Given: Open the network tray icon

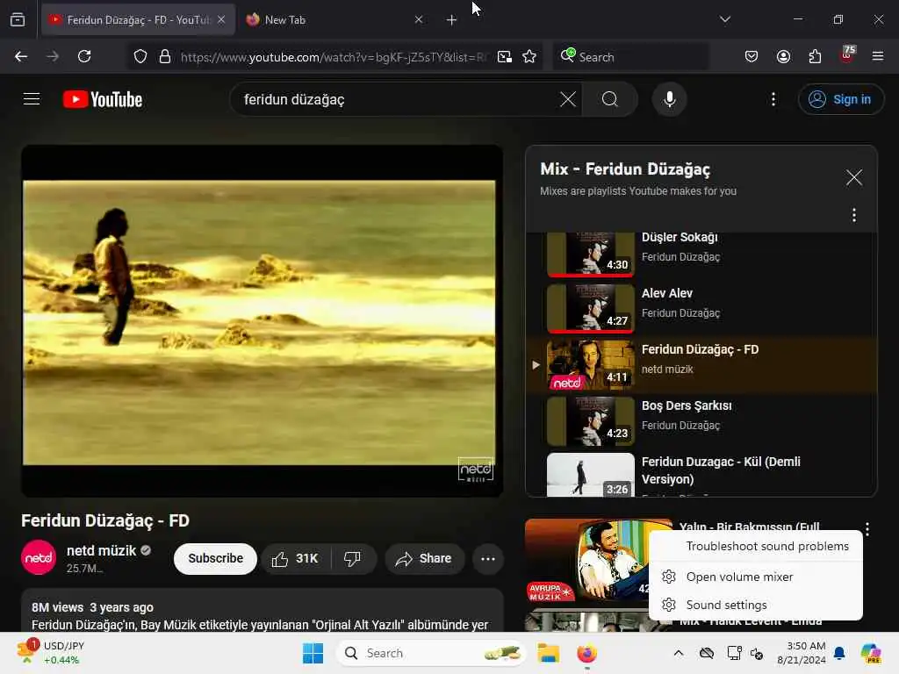Looking at the screenshot, I should tap(734, 653).
